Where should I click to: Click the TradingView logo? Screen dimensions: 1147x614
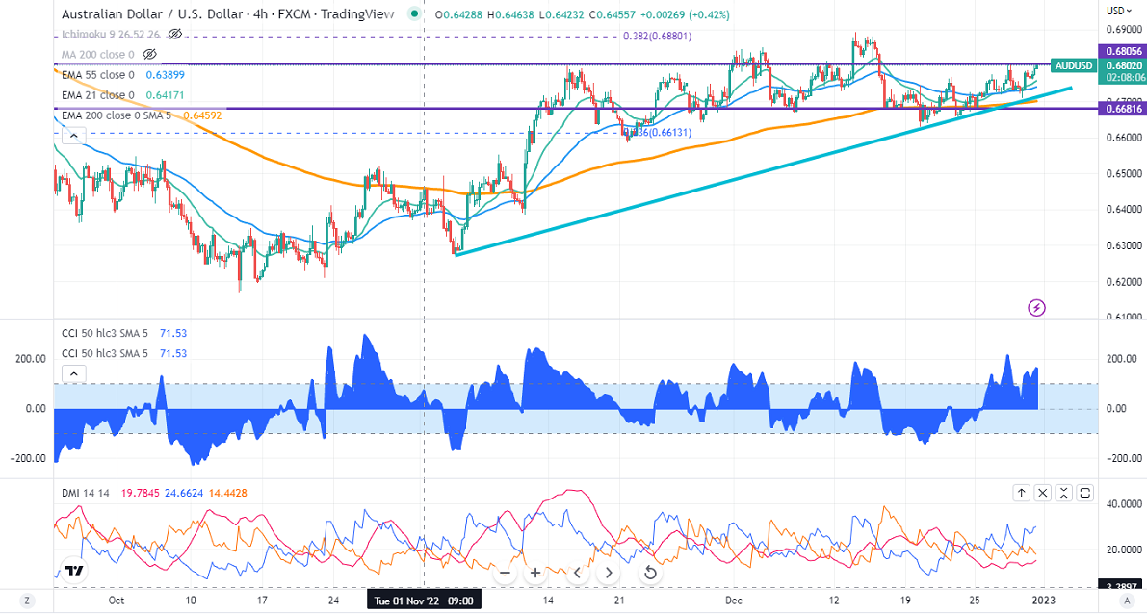[x=74, y=571]
